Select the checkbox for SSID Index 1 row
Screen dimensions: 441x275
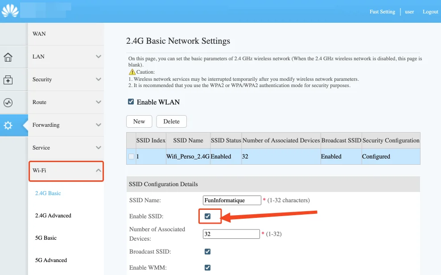(x=131, y=156)
